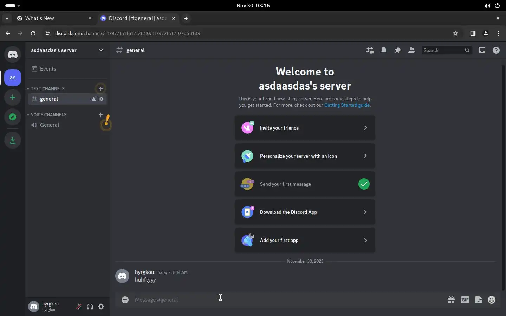Bookmark this tab star icon
This screenshot has width=506, height=316.
pos(455,33)
